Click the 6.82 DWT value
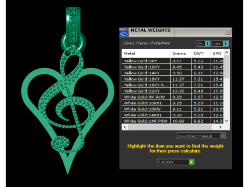The image size is (249, 187). click(x=198, y=121)
